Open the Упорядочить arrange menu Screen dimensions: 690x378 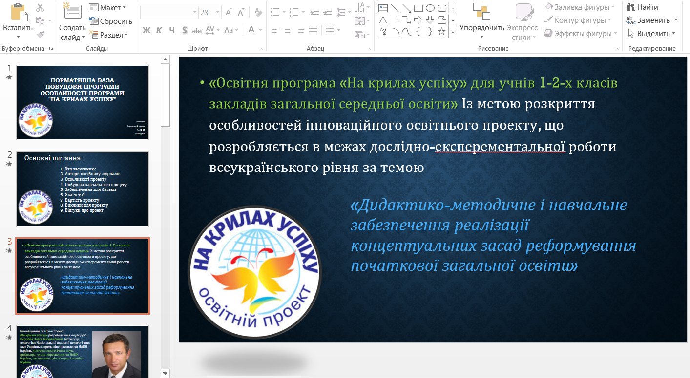click(482, 22)
